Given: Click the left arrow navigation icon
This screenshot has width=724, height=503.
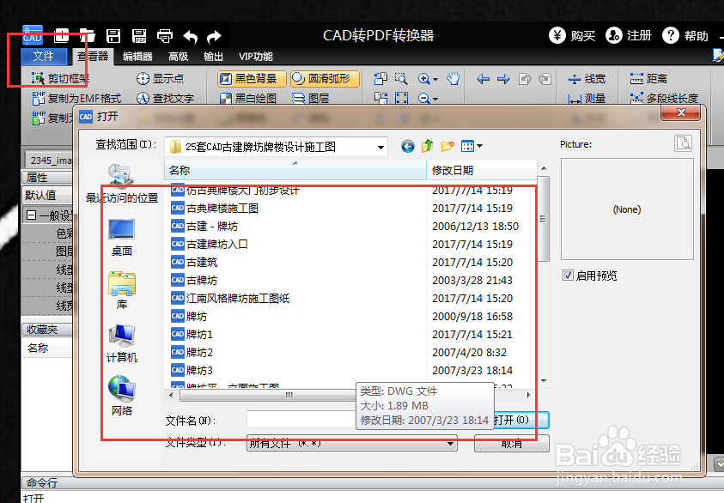Looking at the screenshot, I should pyautogui.click(x=483, y=79).
